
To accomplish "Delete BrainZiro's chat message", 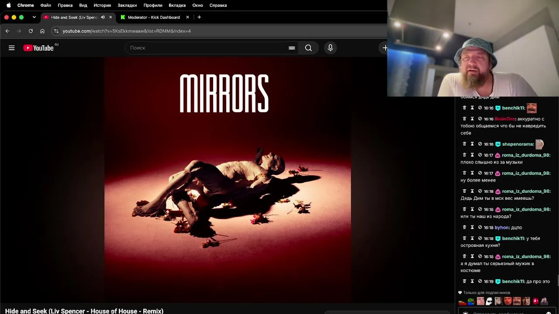I will coord(464,119).
